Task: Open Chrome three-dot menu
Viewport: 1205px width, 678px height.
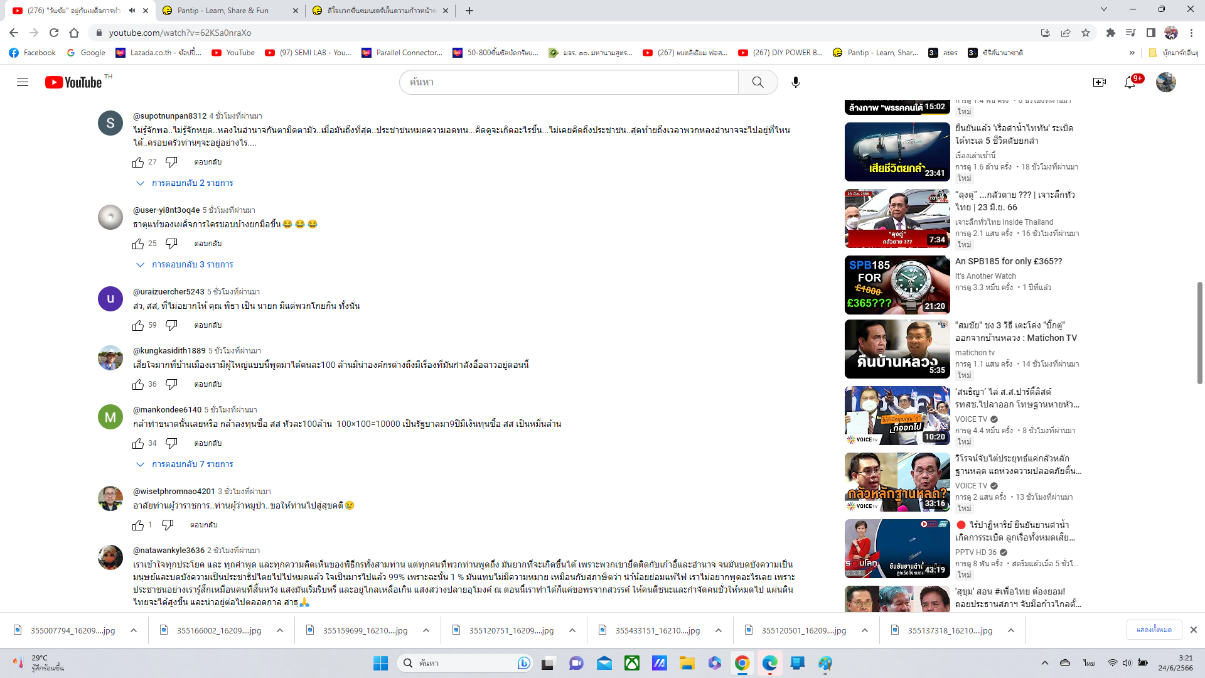Action: click(x=1191, y=33)
